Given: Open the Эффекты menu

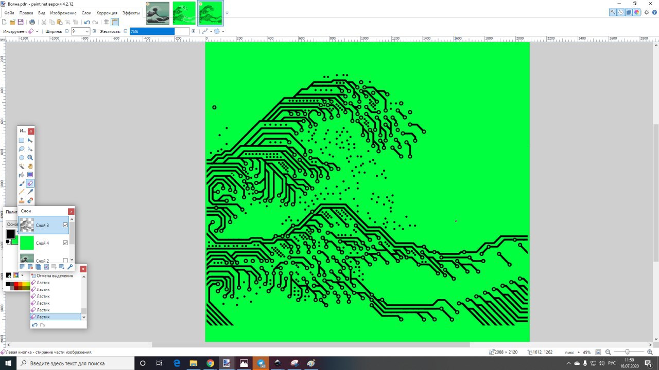Looking at the screenshot, I should click(131, 13).
